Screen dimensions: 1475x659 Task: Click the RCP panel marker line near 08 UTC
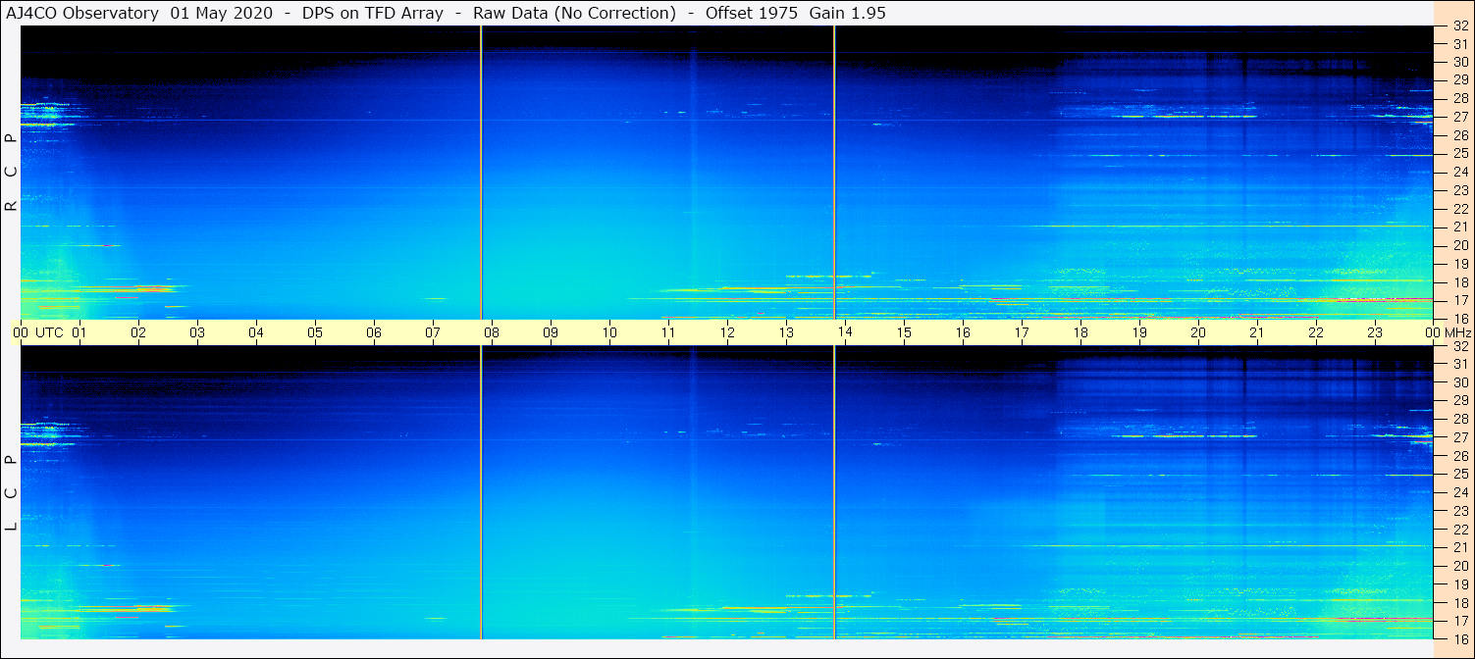[x=481, y=173]
